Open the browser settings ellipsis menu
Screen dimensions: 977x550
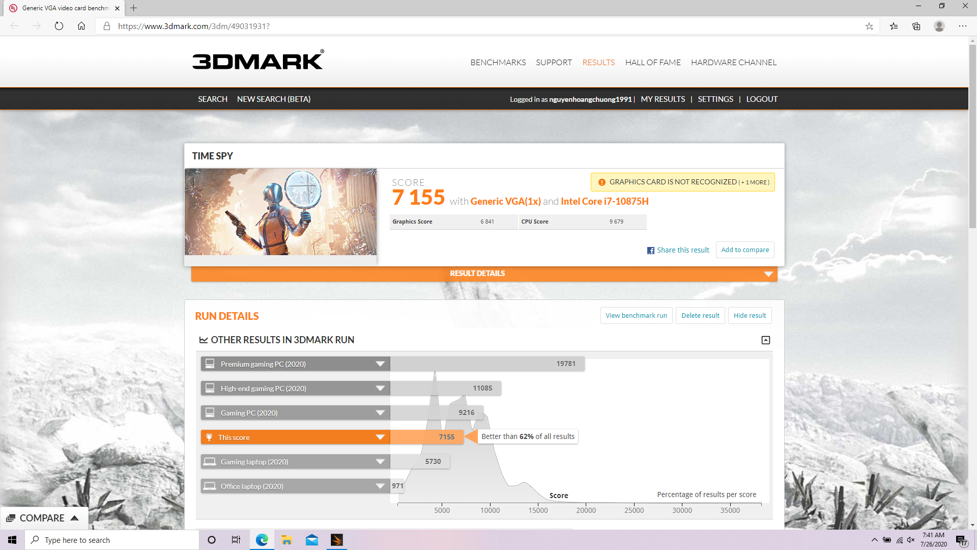tap(963, 26)
